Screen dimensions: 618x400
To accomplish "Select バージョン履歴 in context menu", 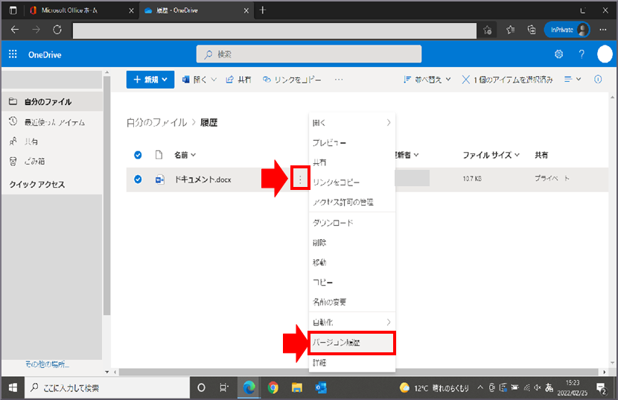I will 352,343.
